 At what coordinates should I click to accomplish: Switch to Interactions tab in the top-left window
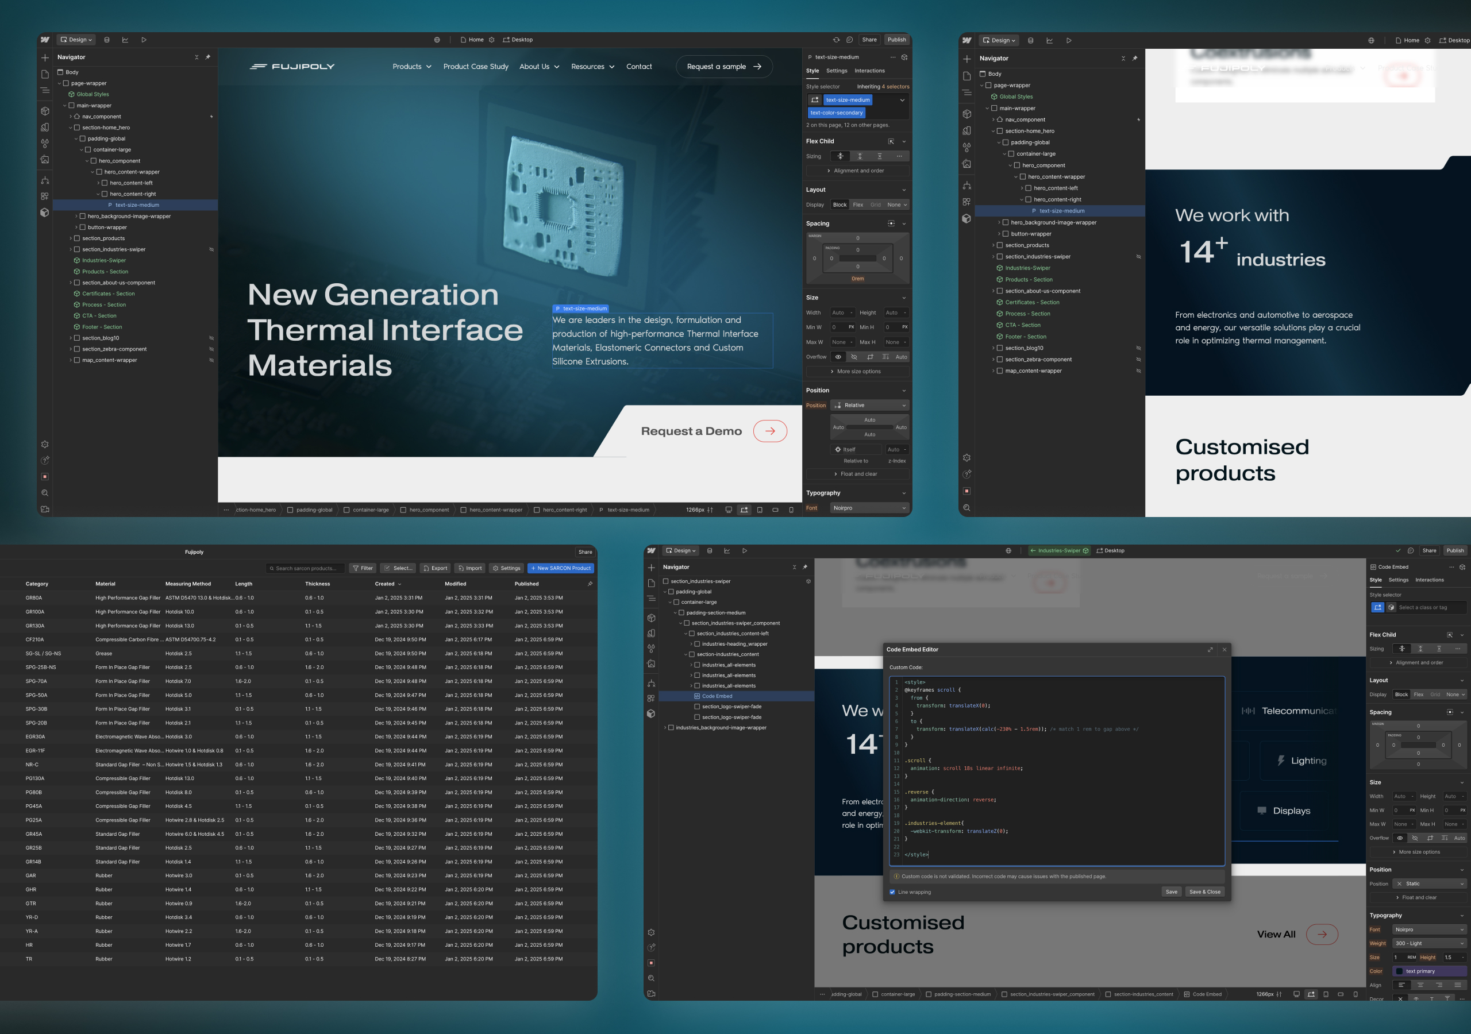pos(869,71)
